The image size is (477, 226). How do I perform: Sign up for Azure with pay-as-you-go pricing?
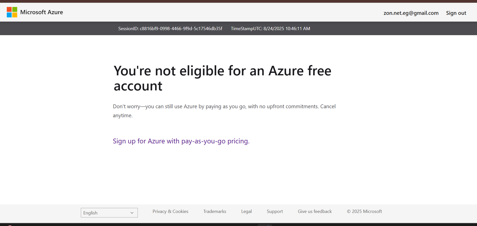click(x=181, y=141)
